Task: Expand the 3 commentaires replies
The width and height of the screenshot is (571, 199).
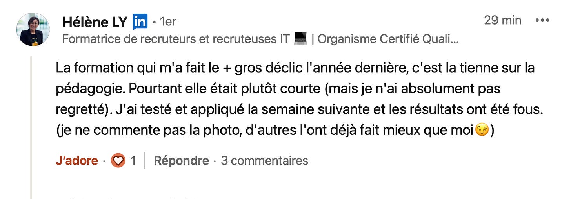Action: click(x=264, y=160)
